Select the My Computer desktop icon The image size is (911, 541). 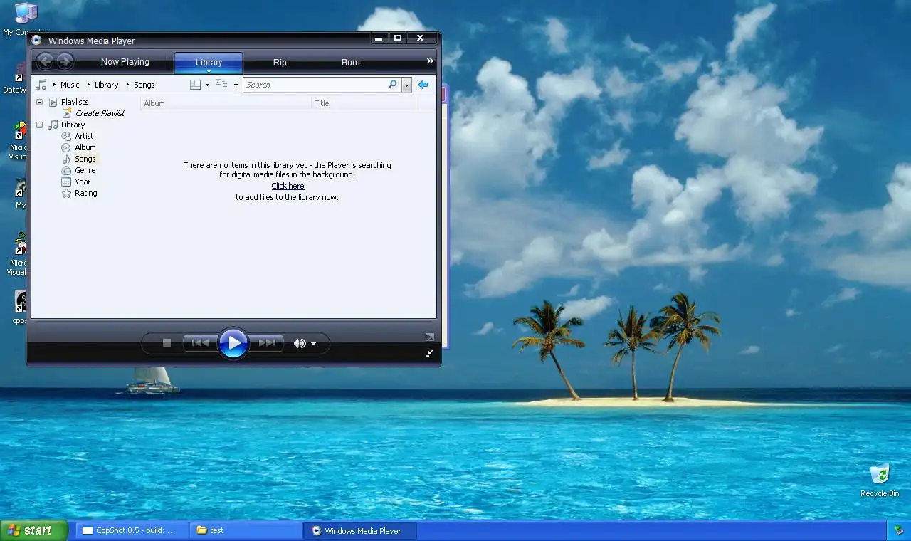(26, 19)
